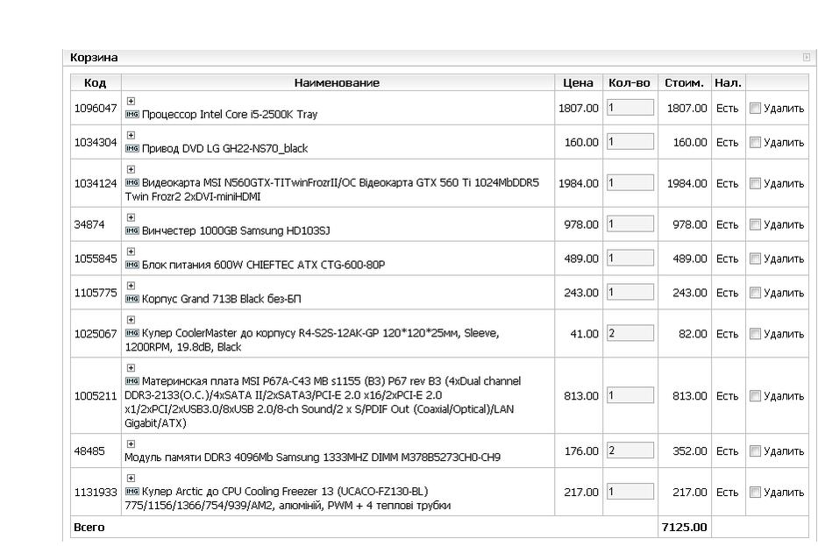
Task: Expand plus box for Samsung HD103SJ row
Action: coord(131,217)
